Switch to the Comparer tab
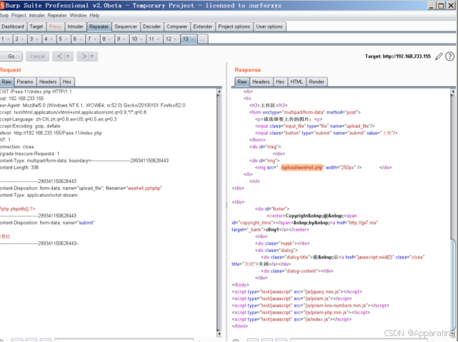The width and height of the screenshot is (458, 342). pyautogui.click(x=177, y=27)
